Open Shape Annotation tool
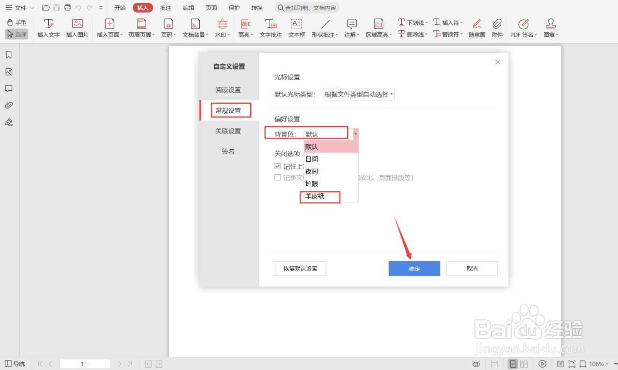The image size is (618, 370). click(x=325, y=29)
